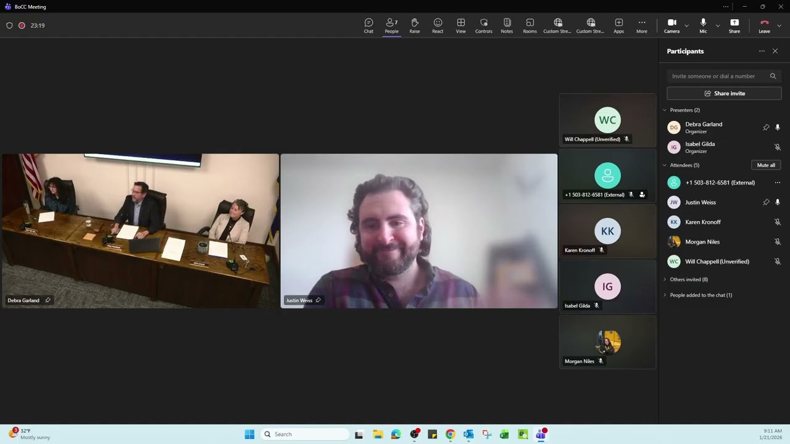Click the recording indicator icon
Viewport: 790px width, 444px height.
(x=22, y=25)
